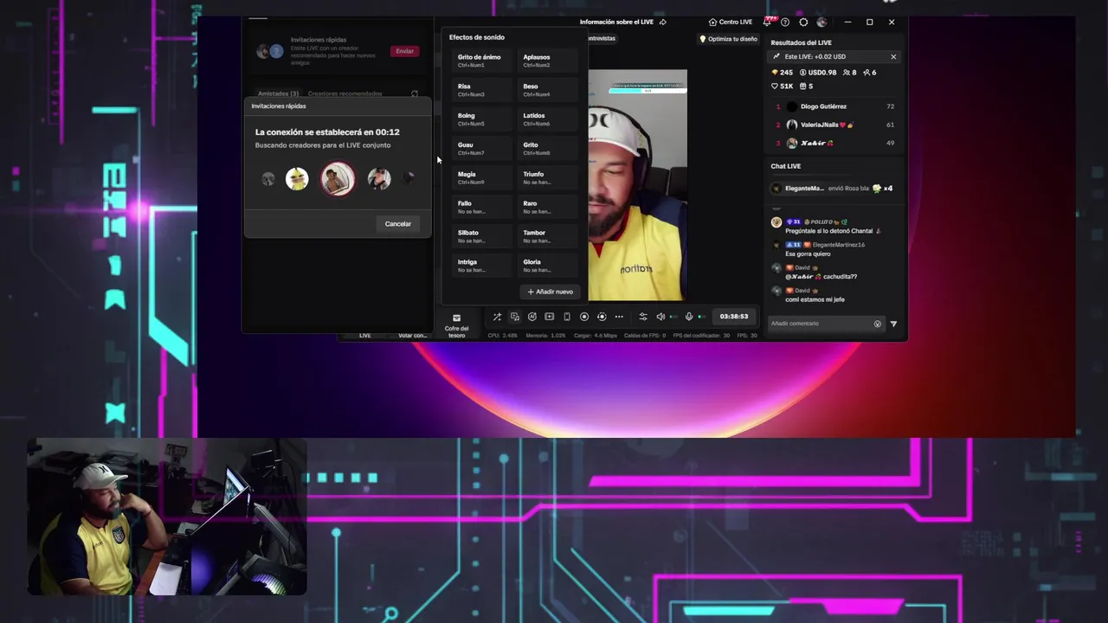The height and width of the screenshot is (623, 1108).
Task: Click the replay capture target icon
Action: click(602, 317)
